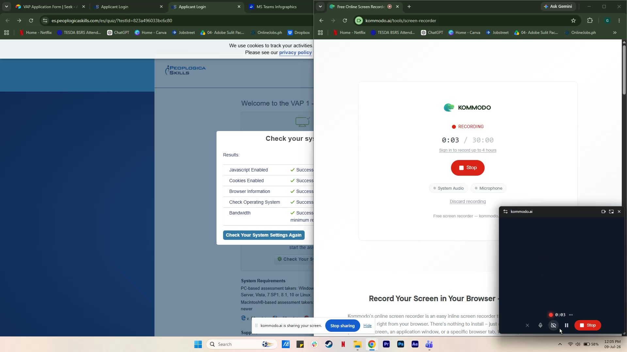The height and width of the screenshot is (352, 627).
Task: Click the Kommodo logo
Action: click(467, 108)
